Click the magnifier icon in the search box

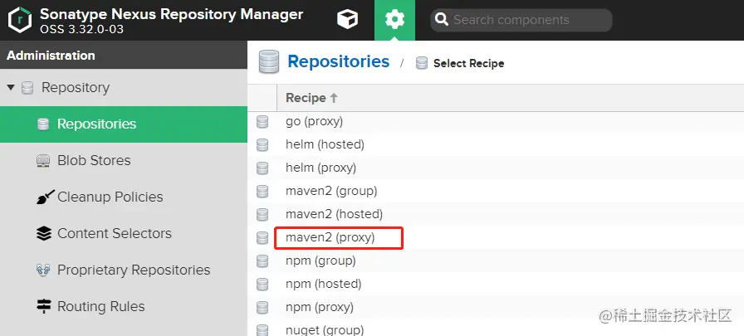click(x=442, y=20)
